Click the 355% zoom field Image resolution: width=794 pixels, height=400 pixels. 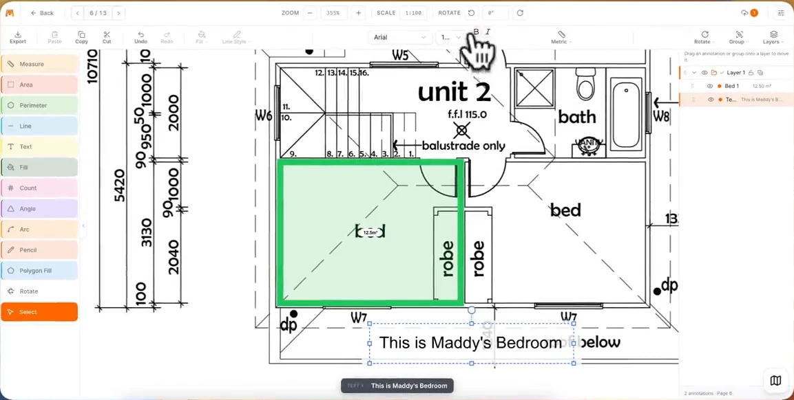tap(334, 13)
